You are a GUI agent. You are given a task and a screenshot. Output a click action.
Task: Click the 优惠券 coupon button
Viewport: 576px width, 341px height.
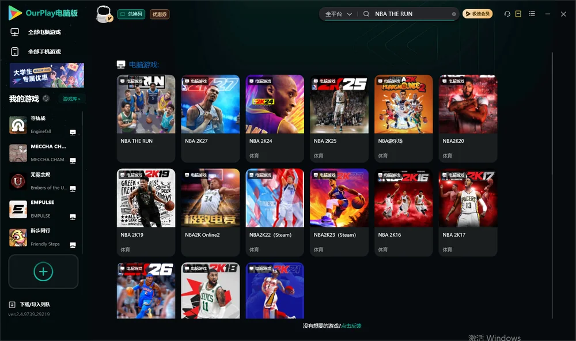pyautogui.click(x=160, y=14)
